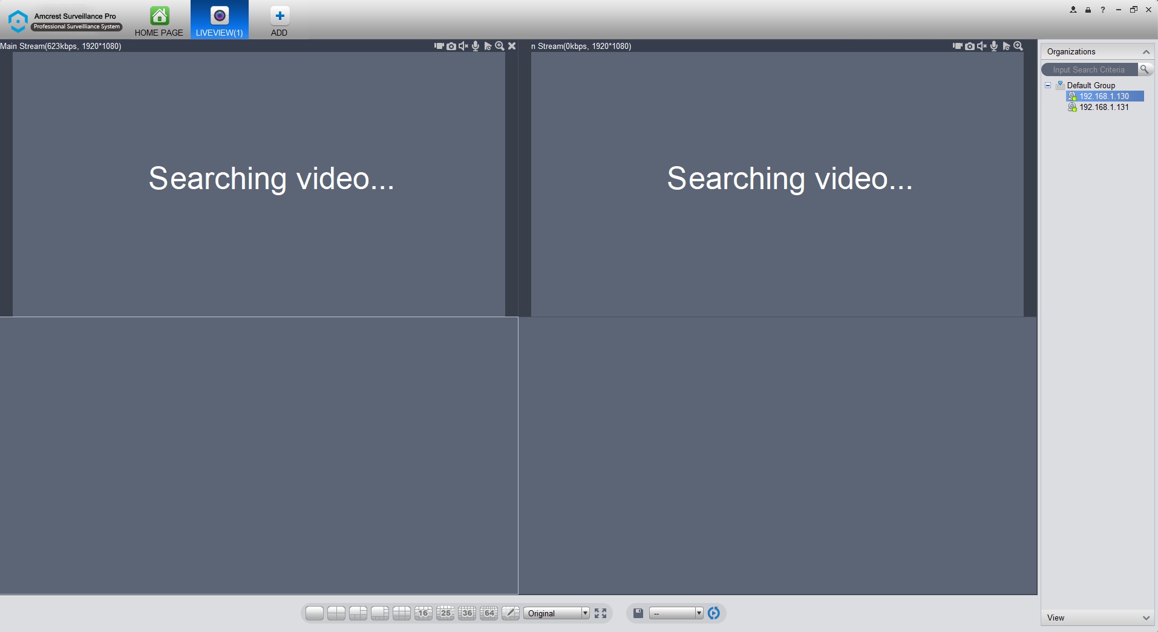Viewport: 1158px width, 632px height.
Task: Activate digital zoom in the second video pane
Action: click(x=1018, y=46)
